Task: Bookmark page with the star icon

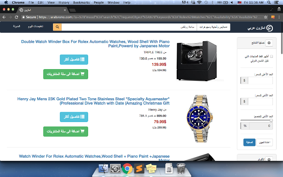Action: tap(266, 17)
